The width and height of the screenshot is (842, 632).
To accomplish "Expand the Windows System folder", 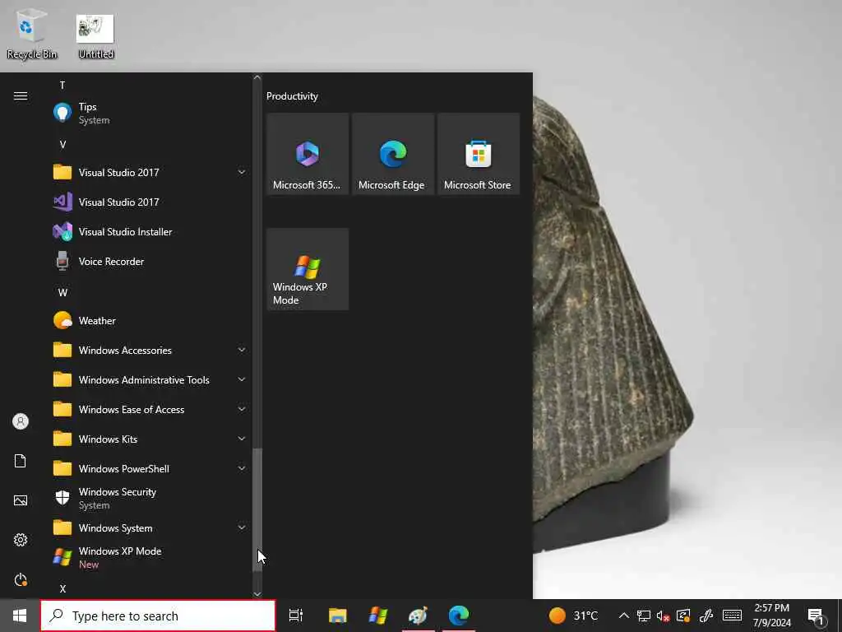I will 150,528.
